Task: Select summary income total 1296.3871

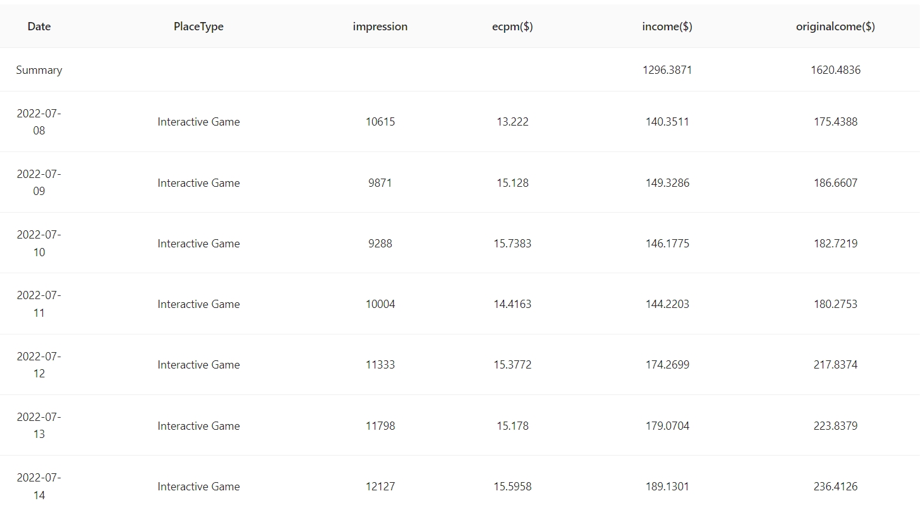Action: [x=667, y=70]
